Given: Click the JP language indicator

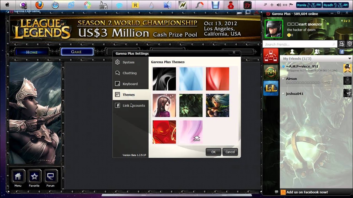Looking at the screenshot, I should [x=265, y=5].
